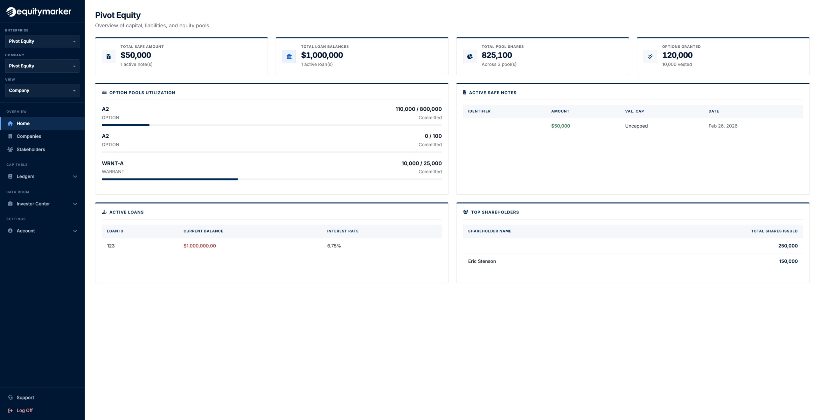Click the green $50,000 SAFE note amount
820x420 pixels.
pos(561,126)
